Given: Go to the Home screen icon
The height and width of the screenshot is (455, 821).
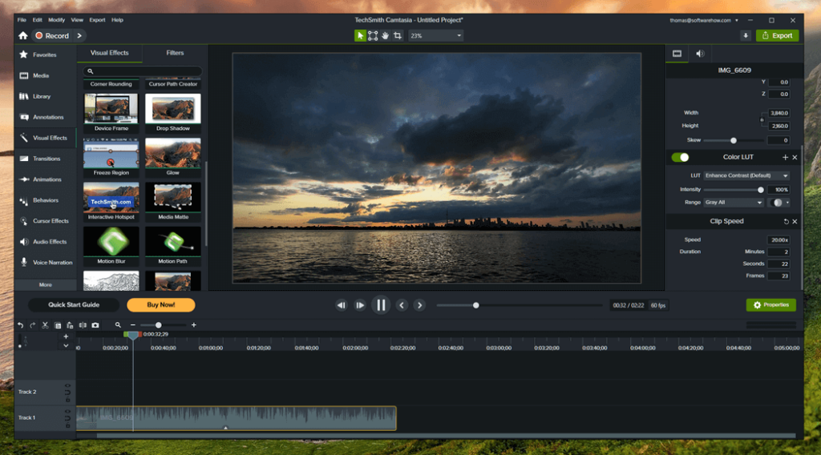Looking at the screenshot, I should (22, 35).
